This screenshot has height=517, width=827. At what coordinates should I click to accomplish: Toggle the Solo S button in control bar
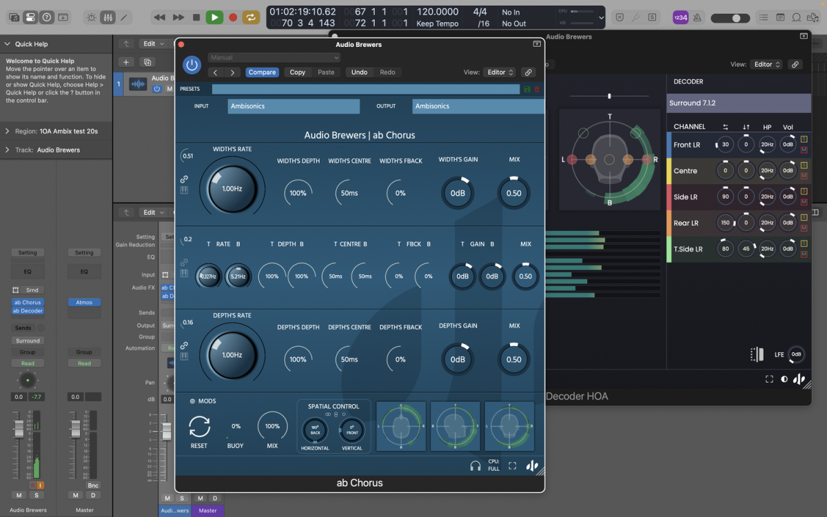653,17
